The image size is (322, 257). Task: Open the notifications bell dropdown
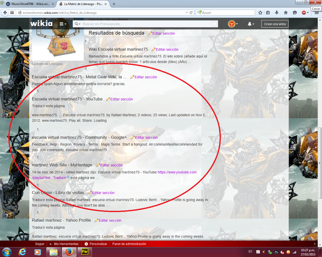point(251,24)
